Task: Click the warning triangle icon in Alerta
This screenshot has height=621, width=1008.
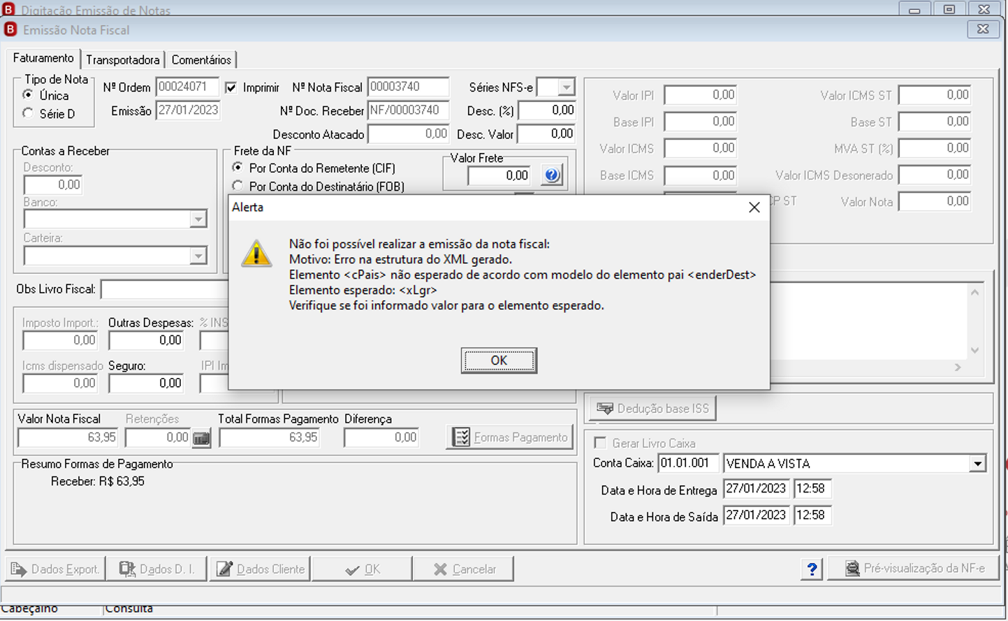Action: click(x=256, y=254)
